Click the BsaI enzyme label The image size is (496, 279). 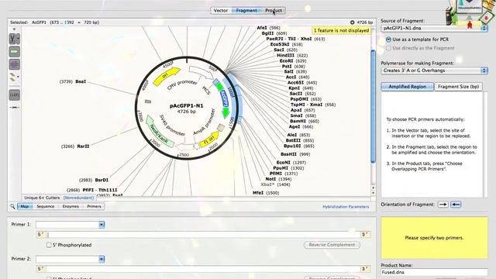coord(81,81)
